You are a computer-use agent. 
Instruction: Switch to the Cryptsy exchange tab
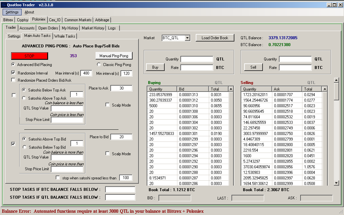click(x=23, y=20)
